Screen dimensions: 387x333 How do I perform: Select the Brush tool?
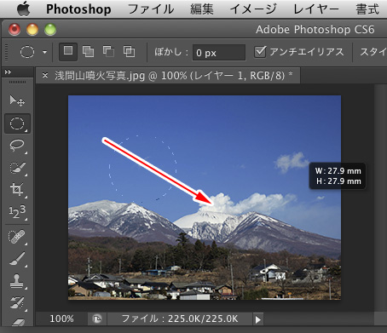click(17, 259)
